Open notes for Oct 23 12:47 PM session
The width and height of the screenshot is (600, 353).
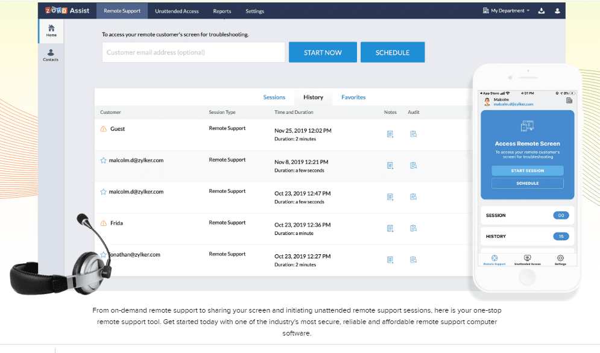click(390, 197)
